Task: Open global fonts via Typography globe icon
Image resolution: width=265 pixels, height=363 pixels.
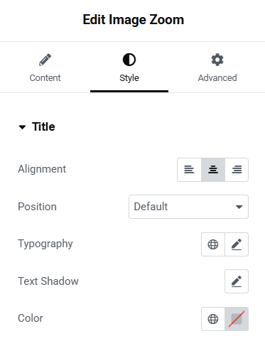Action: click(213, 244)
